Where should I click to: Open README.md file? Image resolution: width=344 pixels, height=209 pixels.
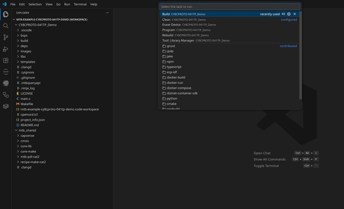pos(63,125)
